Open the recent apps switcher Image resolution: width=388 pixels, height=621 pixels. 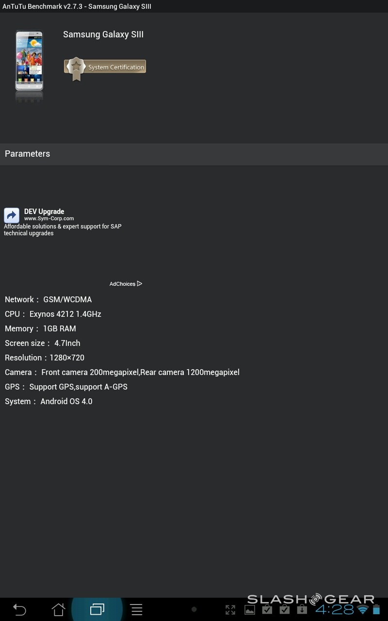click(97, 609)
